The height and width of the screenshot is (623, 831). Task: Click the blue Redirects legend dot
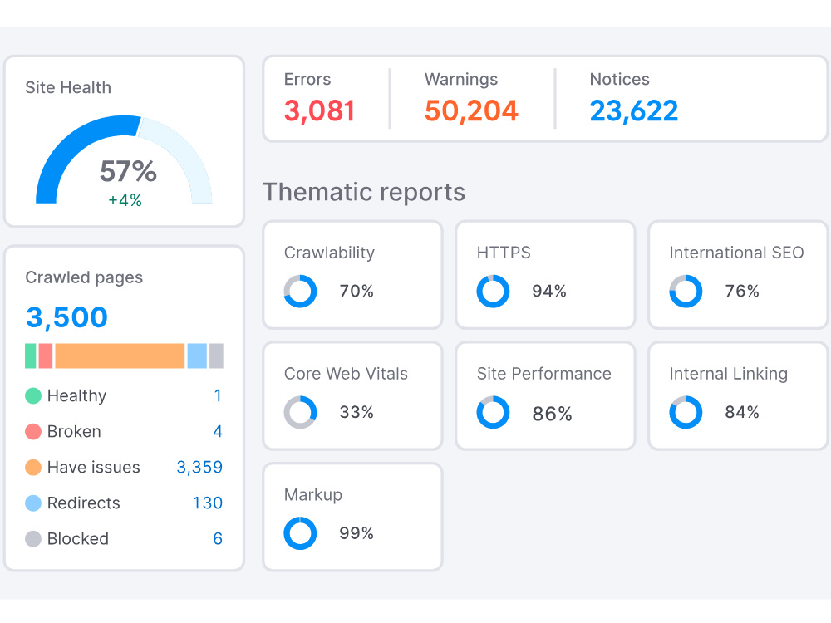point(33,503)
